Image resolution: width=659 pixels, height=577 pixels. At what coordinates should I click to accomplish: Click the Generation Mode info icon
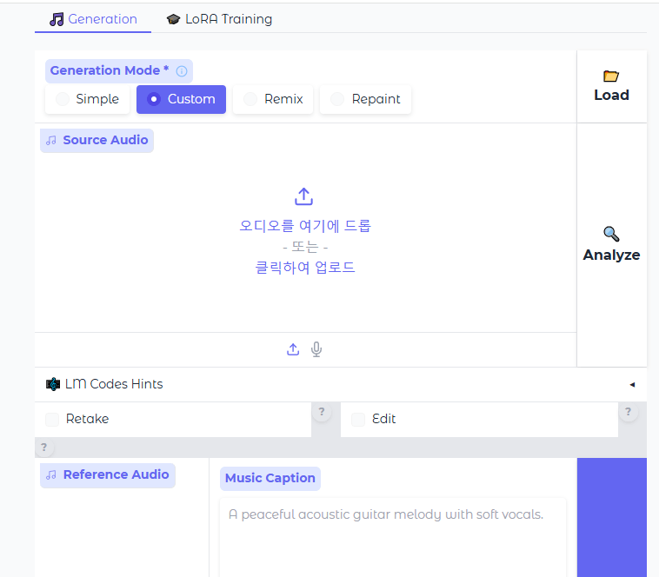[x=182, y=71]
